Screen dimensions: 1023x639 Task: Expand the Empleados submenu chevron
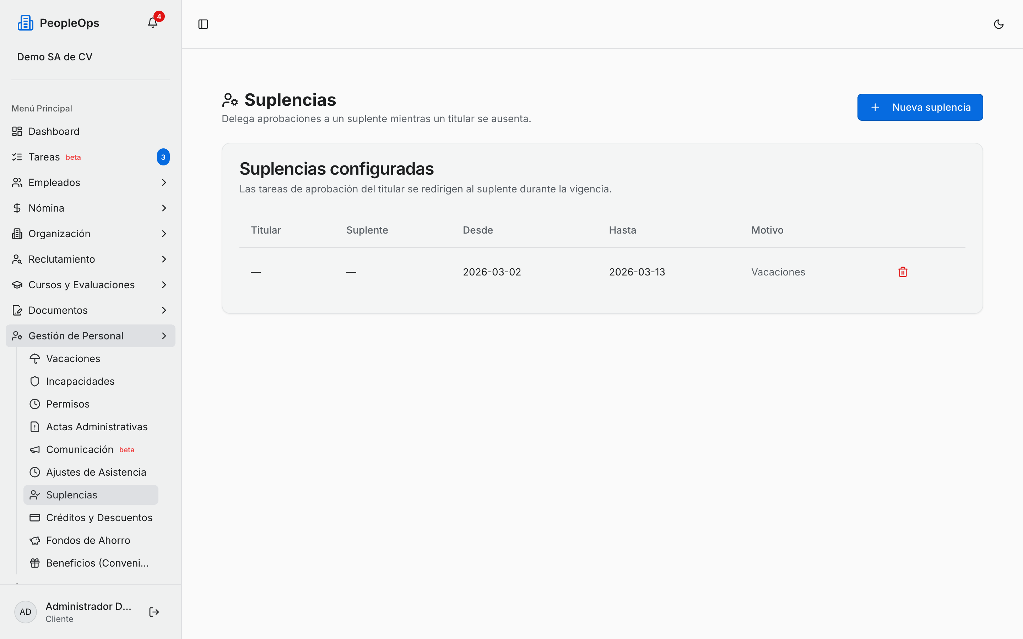(164, 182)
